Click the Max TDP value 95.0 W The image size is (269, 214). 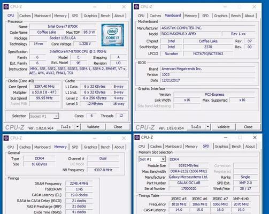[x=89, y=32]
